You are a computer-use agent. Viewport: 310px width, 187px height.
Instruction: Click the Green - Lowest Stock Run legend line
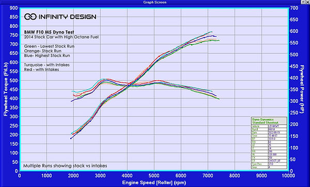click(x=49, y=46)
